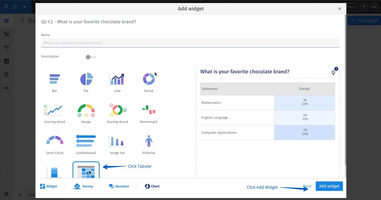Click the Add widget confirmation button
This screenshot has height=200, width=381.
click(329, 186)
